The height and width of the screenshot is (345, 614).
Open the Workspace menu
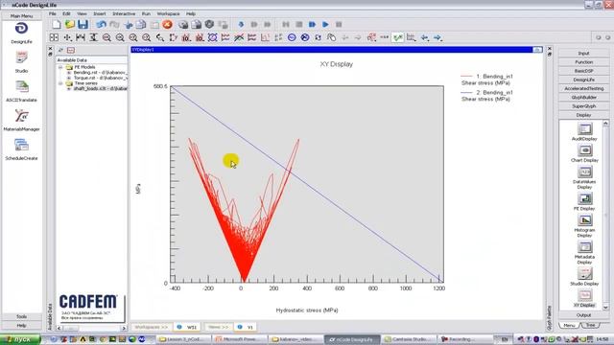pos(169,13)
